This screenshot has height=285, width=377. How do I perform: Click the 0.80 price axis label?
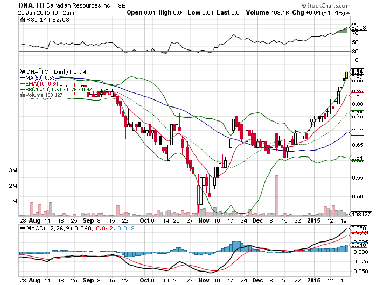(357, 104)
